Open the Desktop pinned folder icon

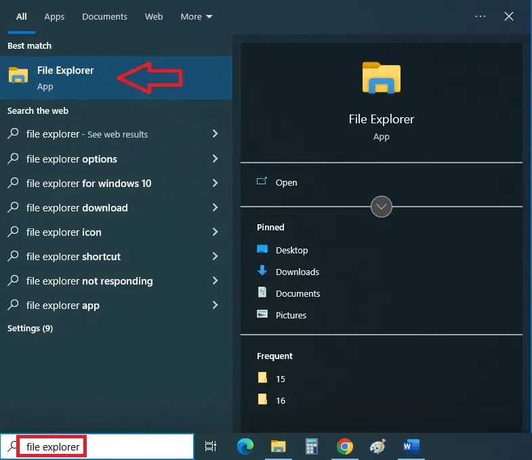[262, 249]
